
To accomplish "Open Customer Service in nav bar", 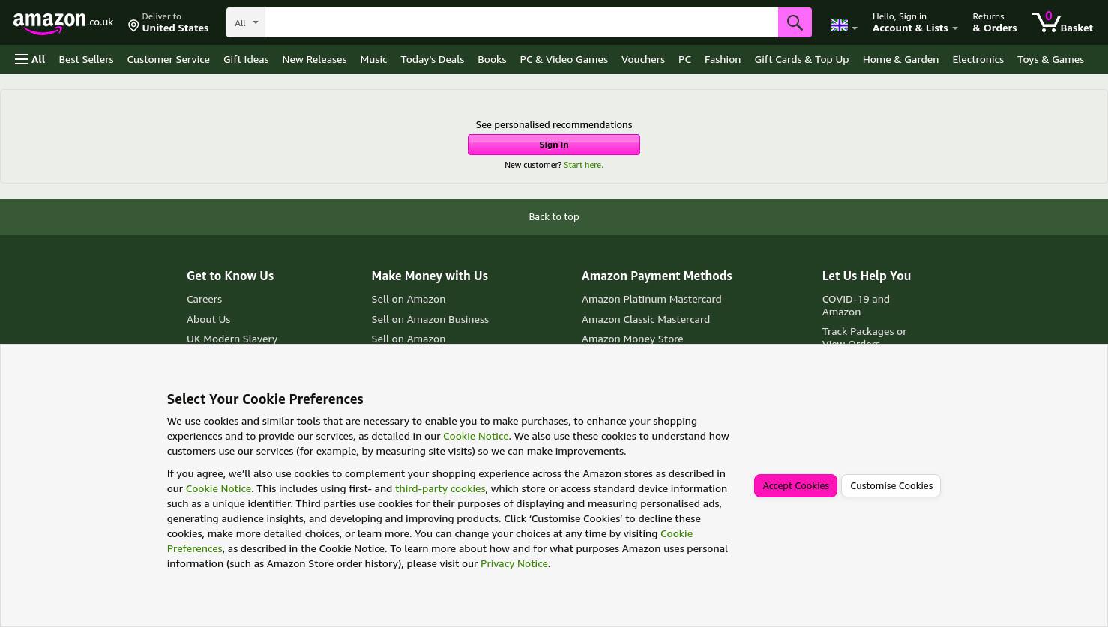I will [x=168, y=59].
